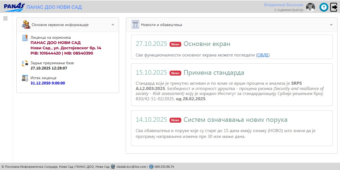Click the news and announcements newspaper icon
340x170 pixels.
tap(135, 25)
